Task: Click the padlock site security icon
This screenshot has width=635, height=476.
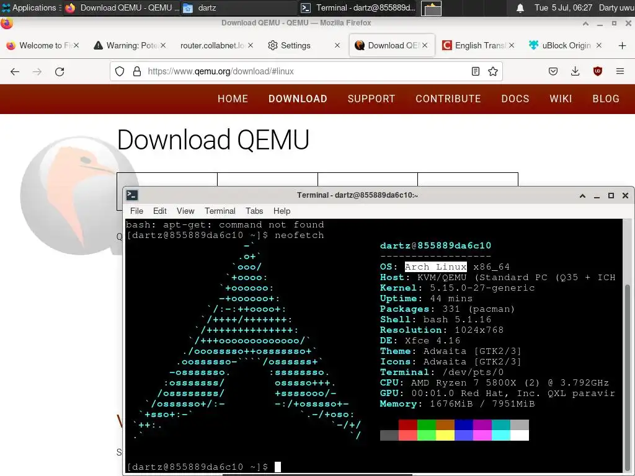Action: tap(137, 72)
